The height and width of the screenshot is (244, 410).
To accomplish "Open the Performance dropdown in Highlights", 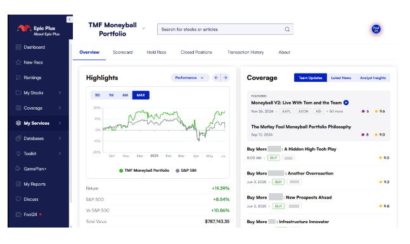I will 190,78.
